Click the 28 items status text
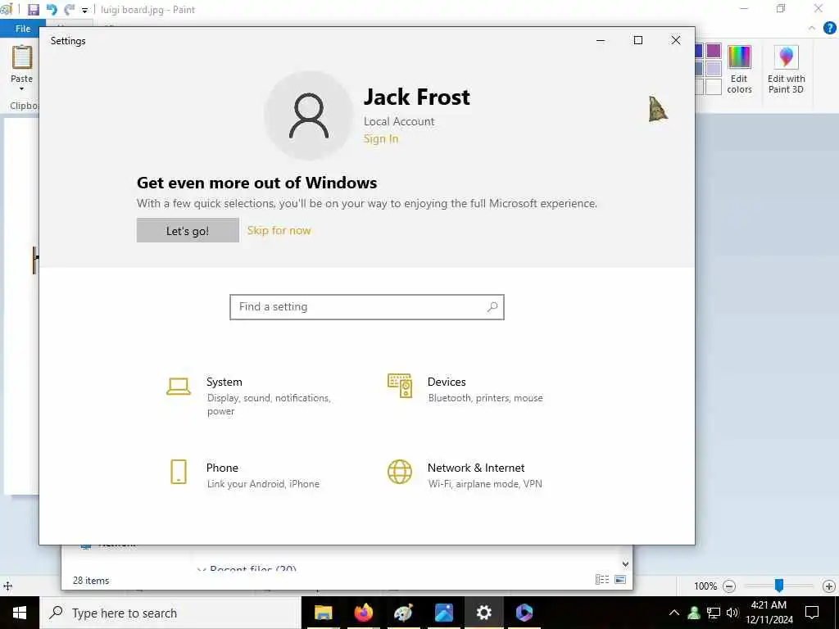The width and height of the screenshot is (839, 629). [x=91, y=581]
